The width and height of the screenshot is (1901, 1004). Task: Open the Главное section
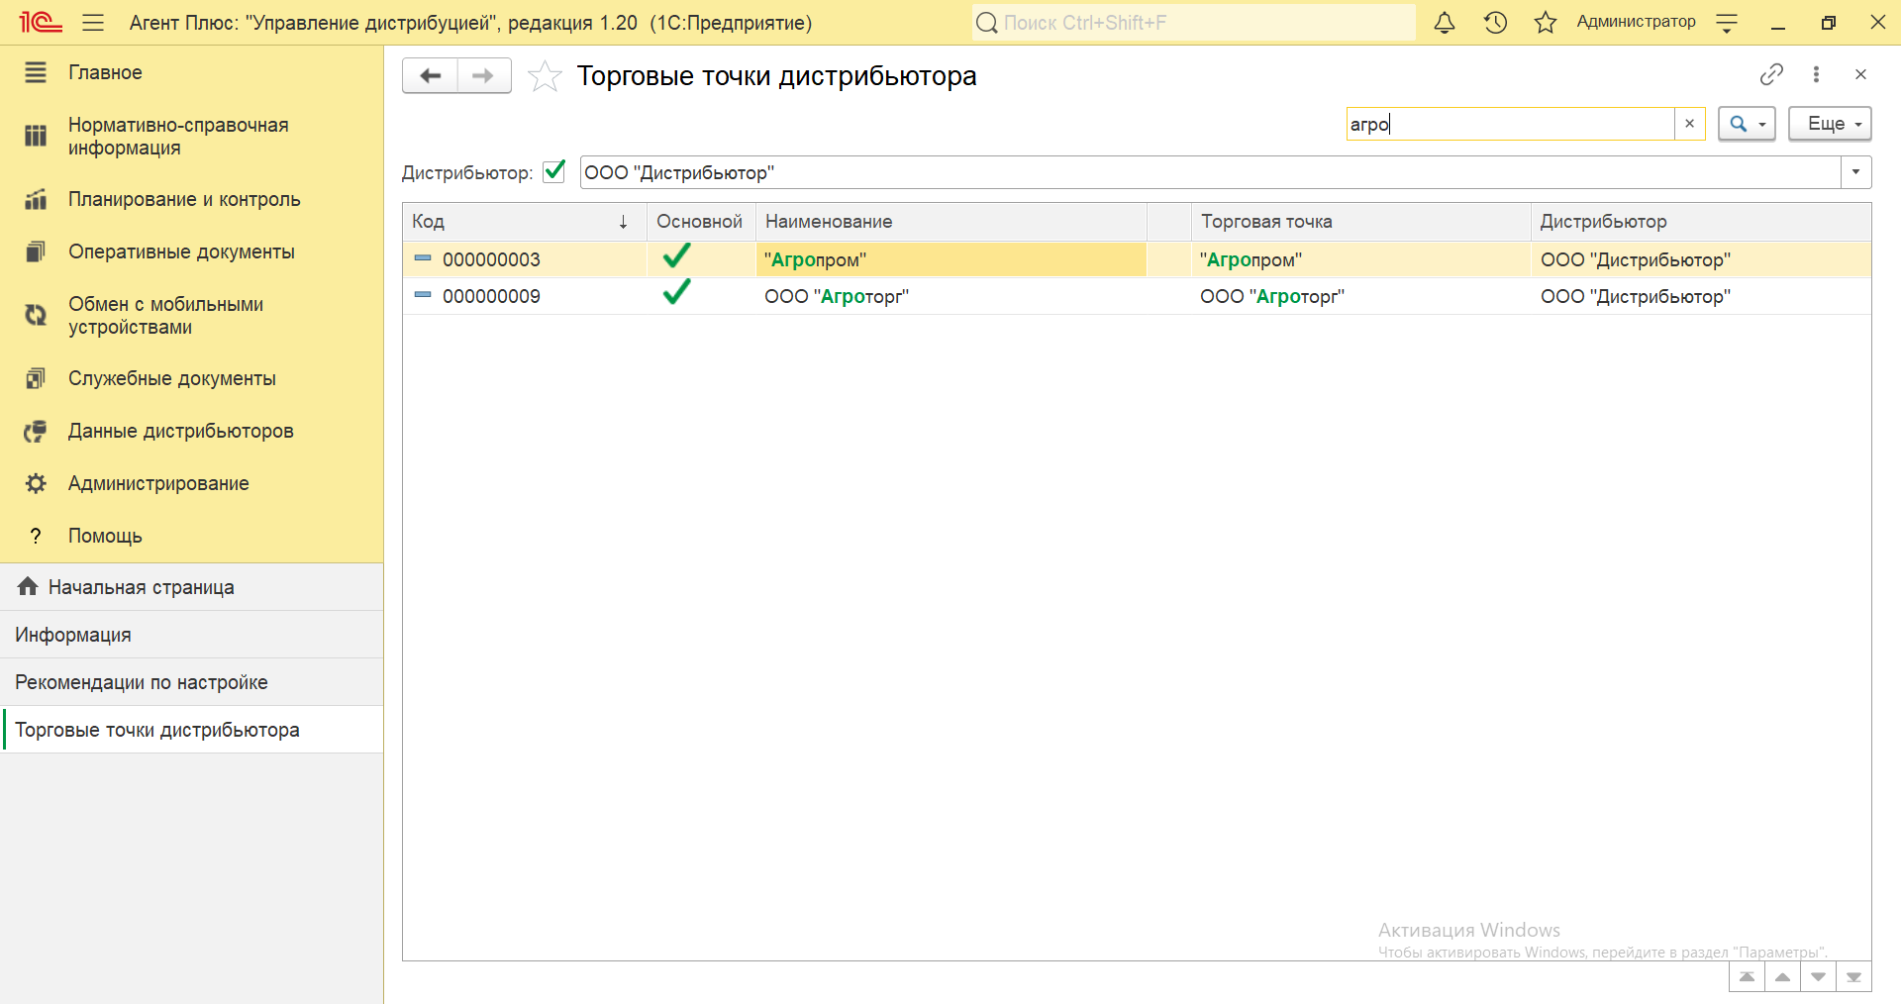tap(191, 72)
